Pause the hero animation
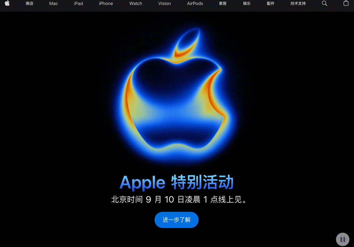This screenshot has width=354, height=247. (x=343, y=239)
